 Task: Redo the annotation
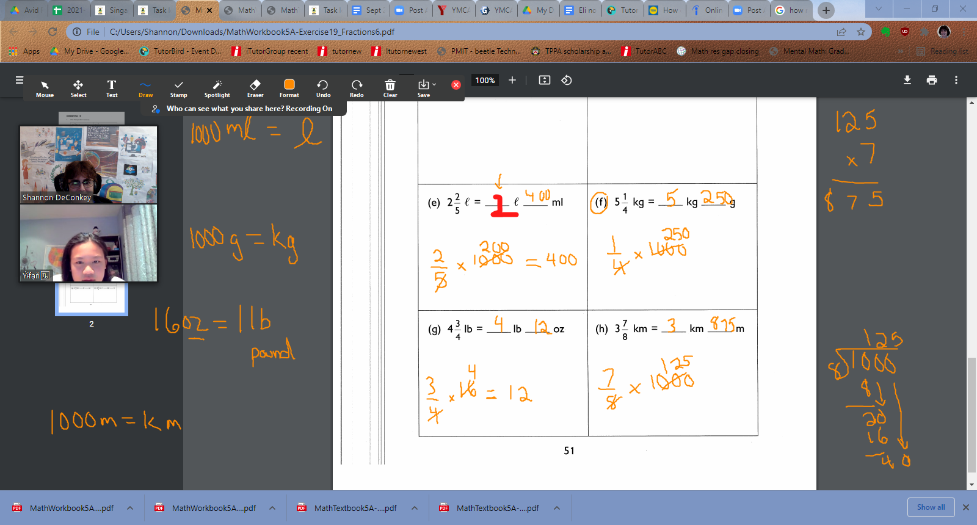tap(357, 89)
